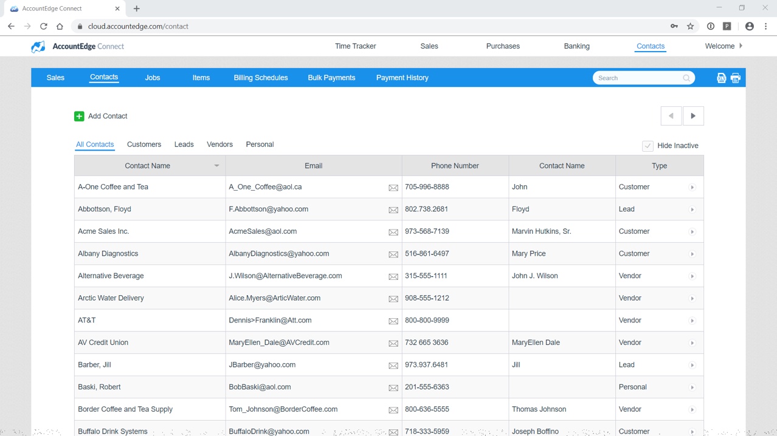Open sort dropdown on Contact Name column
Image resolution: width=777 pixels, height=436 pixels.
click(216, 166)
